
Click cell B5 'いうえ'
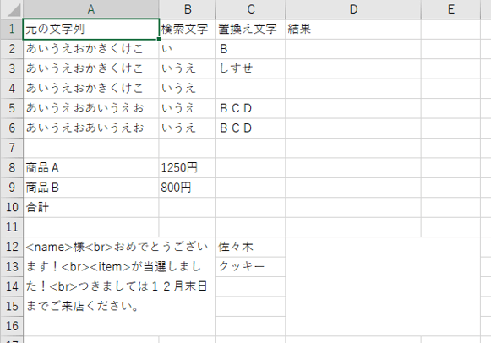188,108
